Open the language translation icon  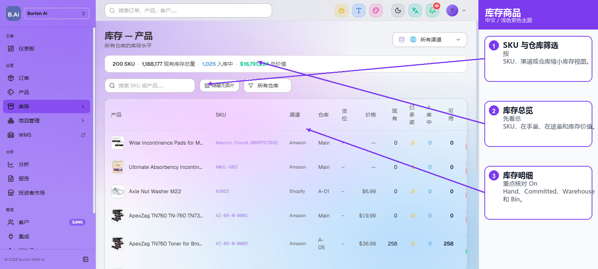tap(415, 10)
